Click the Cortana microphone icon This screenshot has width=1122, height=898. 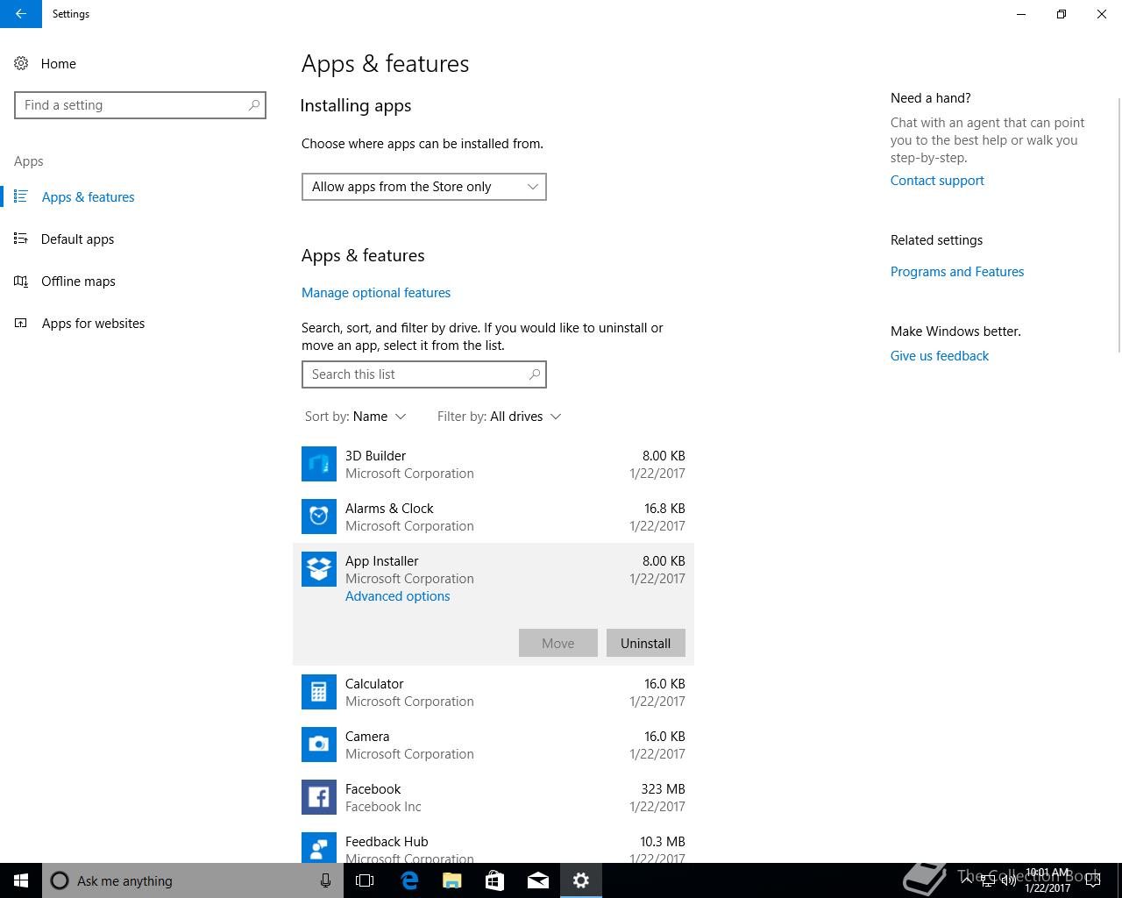[x=325, y=880]
